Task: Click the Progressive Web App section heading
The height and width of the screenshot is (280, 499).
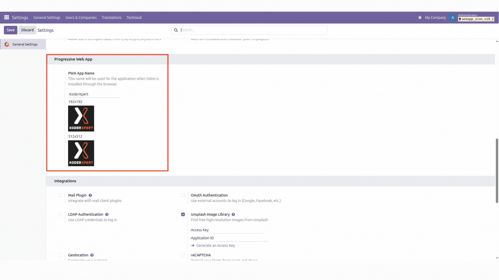Action: pos(73,59)
